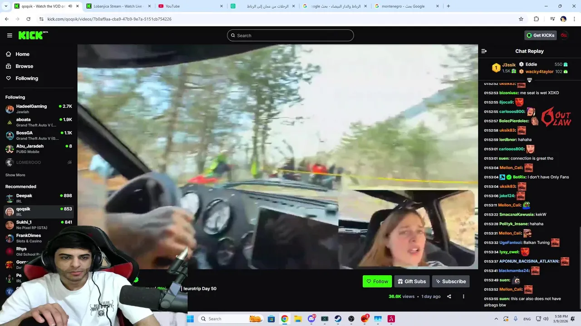
Task: Click Gift Subs button
Action: 412,281
